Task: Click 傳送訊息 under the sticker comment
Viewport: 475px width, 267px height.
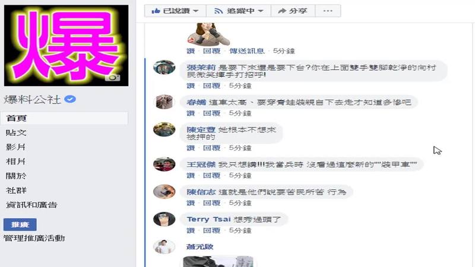Action: 246,51
